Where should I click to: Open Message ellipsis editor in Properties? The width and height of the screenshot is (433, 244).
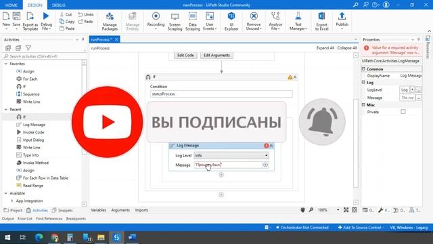[x=419, y=98]
